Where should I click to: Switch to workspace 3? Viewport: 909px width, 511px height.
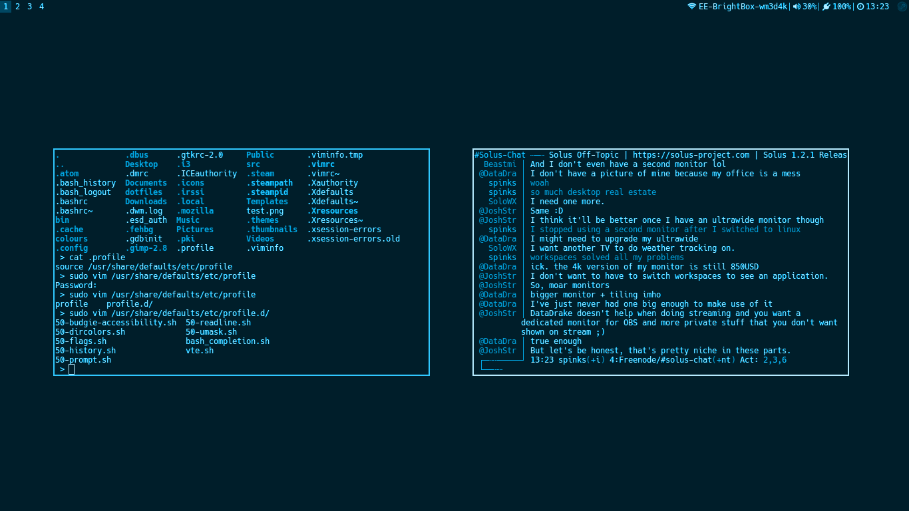(29, 6)
